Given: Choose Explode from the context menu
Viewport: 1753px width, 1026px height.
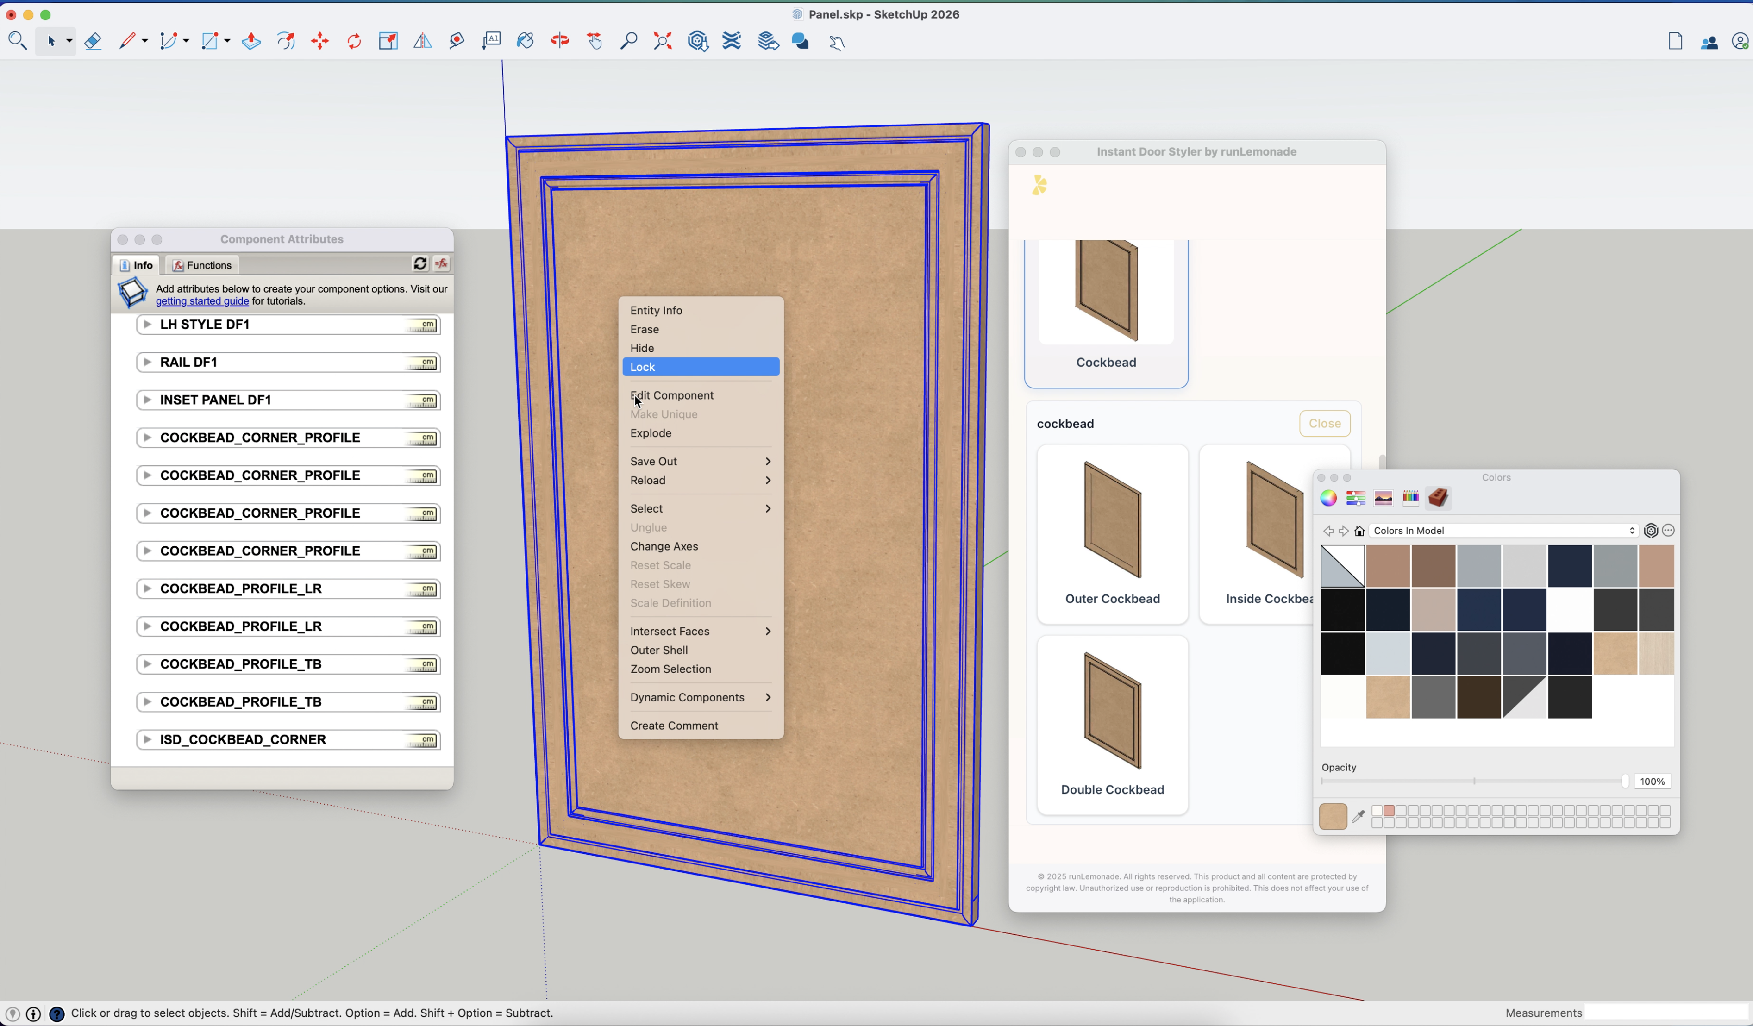Looking at the screenshot, I should pos(651,432).
